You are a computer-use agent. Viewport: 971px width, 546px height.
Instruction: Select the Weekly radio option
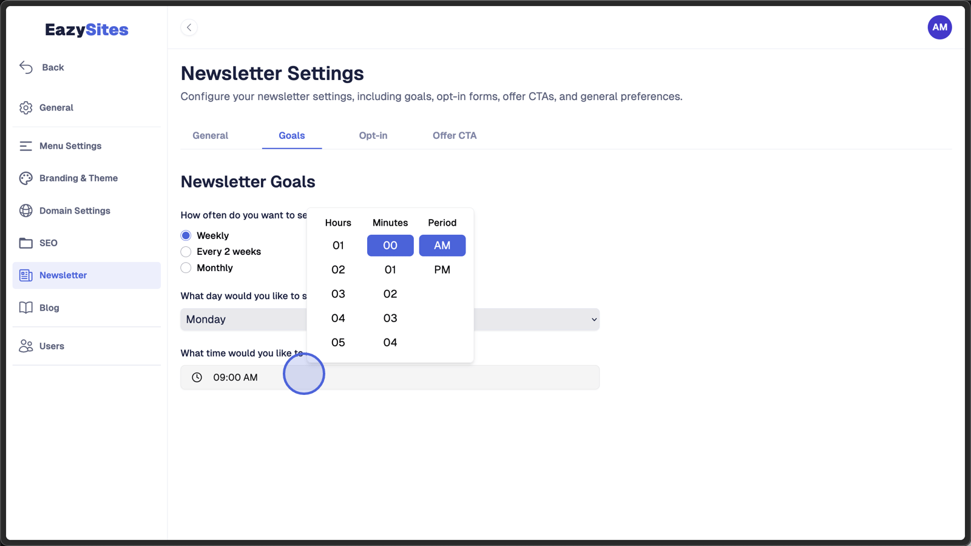186,235
